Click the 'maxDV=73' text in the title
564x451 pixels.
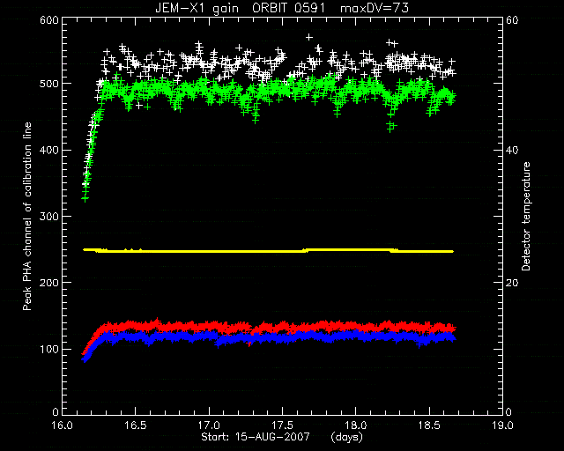click(375, 8)
